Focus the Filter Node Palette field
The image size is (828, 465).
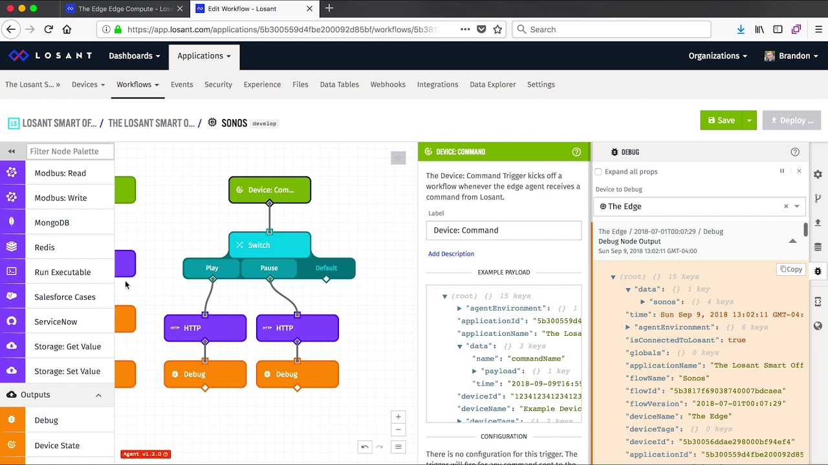[71, 151]
